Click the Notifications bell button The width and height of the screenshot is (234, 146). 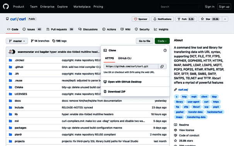162,19
